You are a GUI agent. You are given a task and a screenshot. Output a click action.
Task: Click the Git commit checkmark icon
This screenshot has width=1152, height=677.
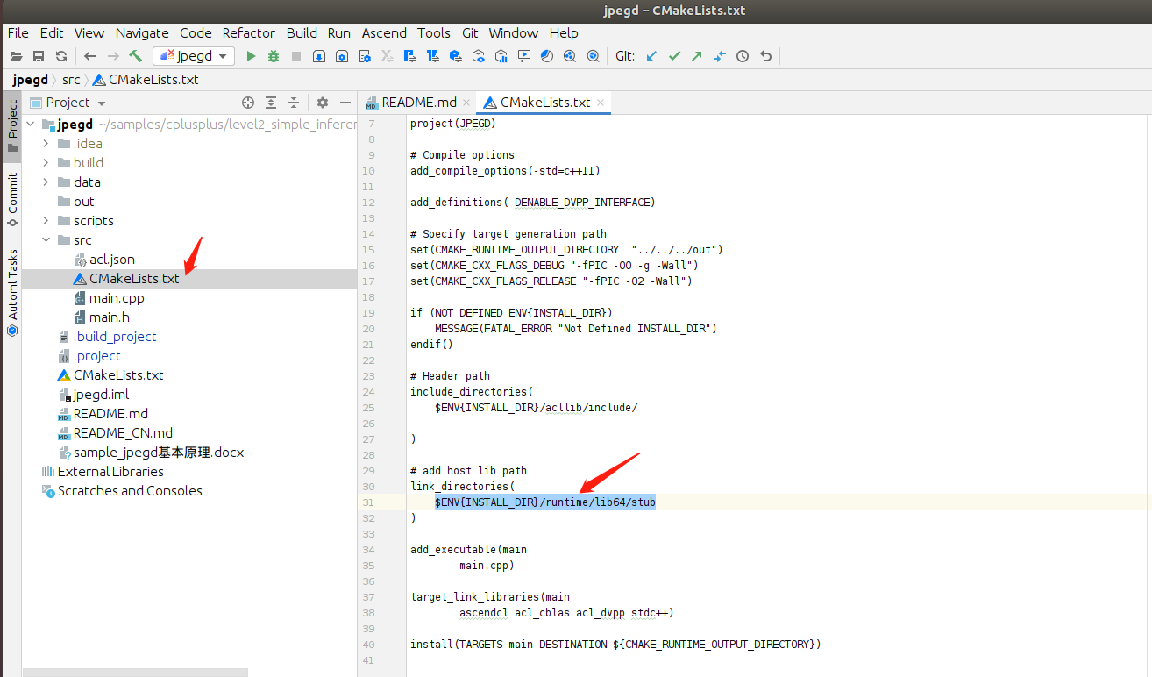pyautogui.click(x=674, y=56)
